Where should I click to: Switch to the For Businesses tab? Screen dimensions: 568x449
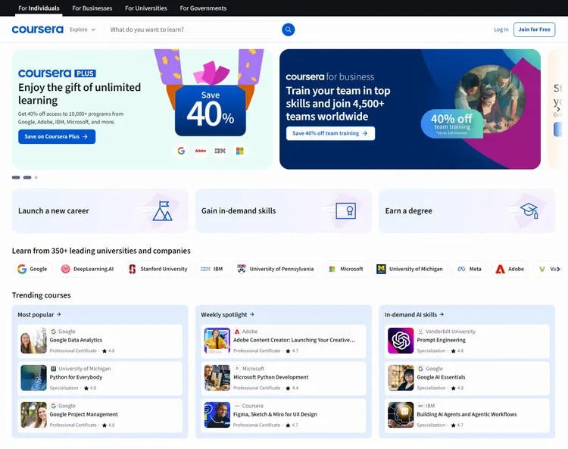[x=92, y=8]
